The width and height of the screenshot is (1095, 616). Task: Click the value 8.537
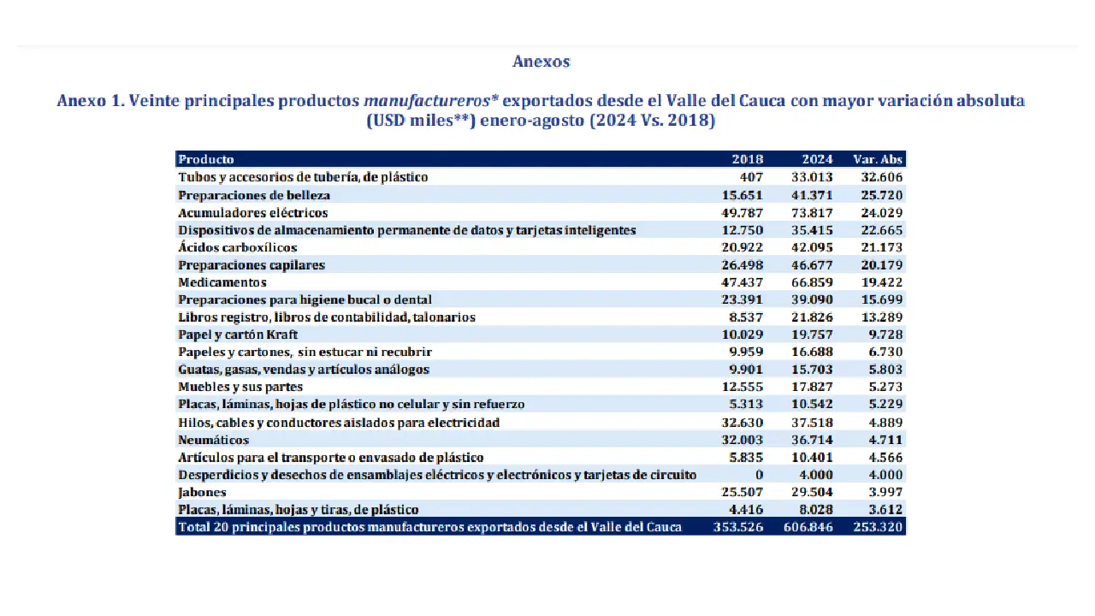point(747,317)
